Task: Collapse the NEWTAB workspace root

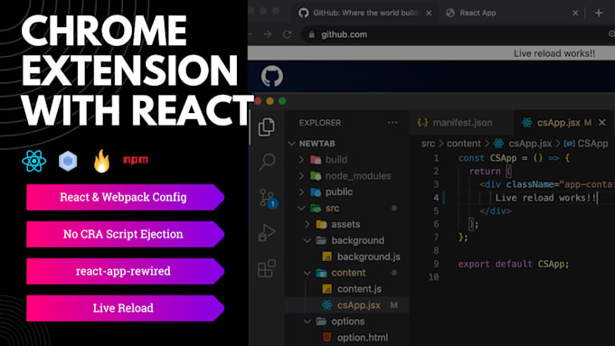Action: tap(291, 144)
